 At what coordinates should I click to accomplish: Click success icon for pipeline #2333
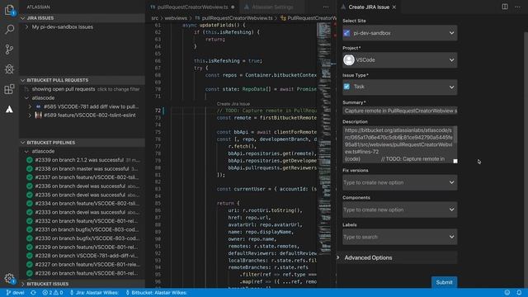click(30, 212)
